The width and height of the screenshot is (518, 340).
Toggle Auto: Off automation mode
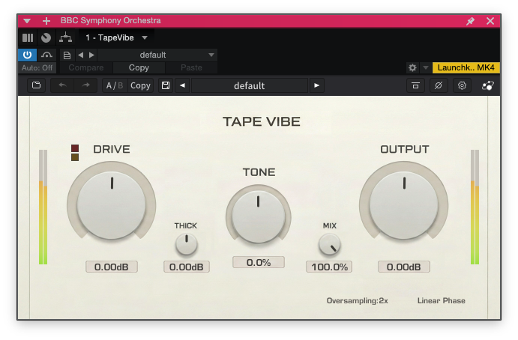coord(37,68)
